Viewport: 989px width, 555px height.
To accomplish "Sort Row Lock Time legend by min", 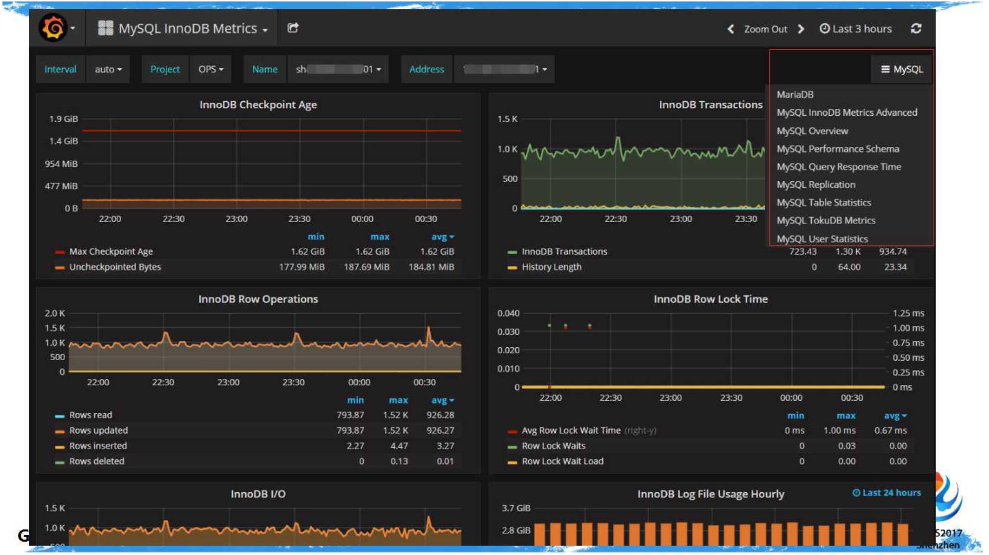I will (x=795, y=416).
